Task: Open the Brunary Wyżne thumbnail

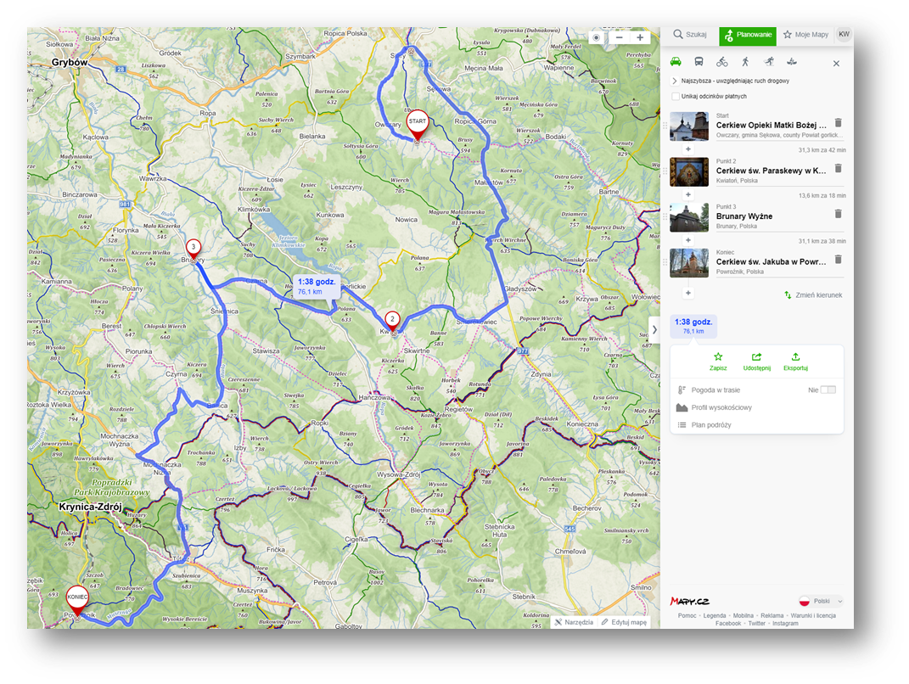Action: [x=688, y=217]
